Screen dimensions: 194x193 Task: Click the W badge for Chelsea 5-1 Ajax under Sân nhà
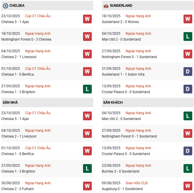87,116
